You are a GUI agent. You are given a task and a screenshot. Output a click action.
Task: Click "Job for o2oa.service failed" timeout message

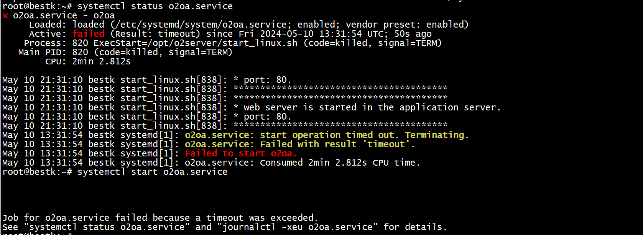click(x=160, y=218)
